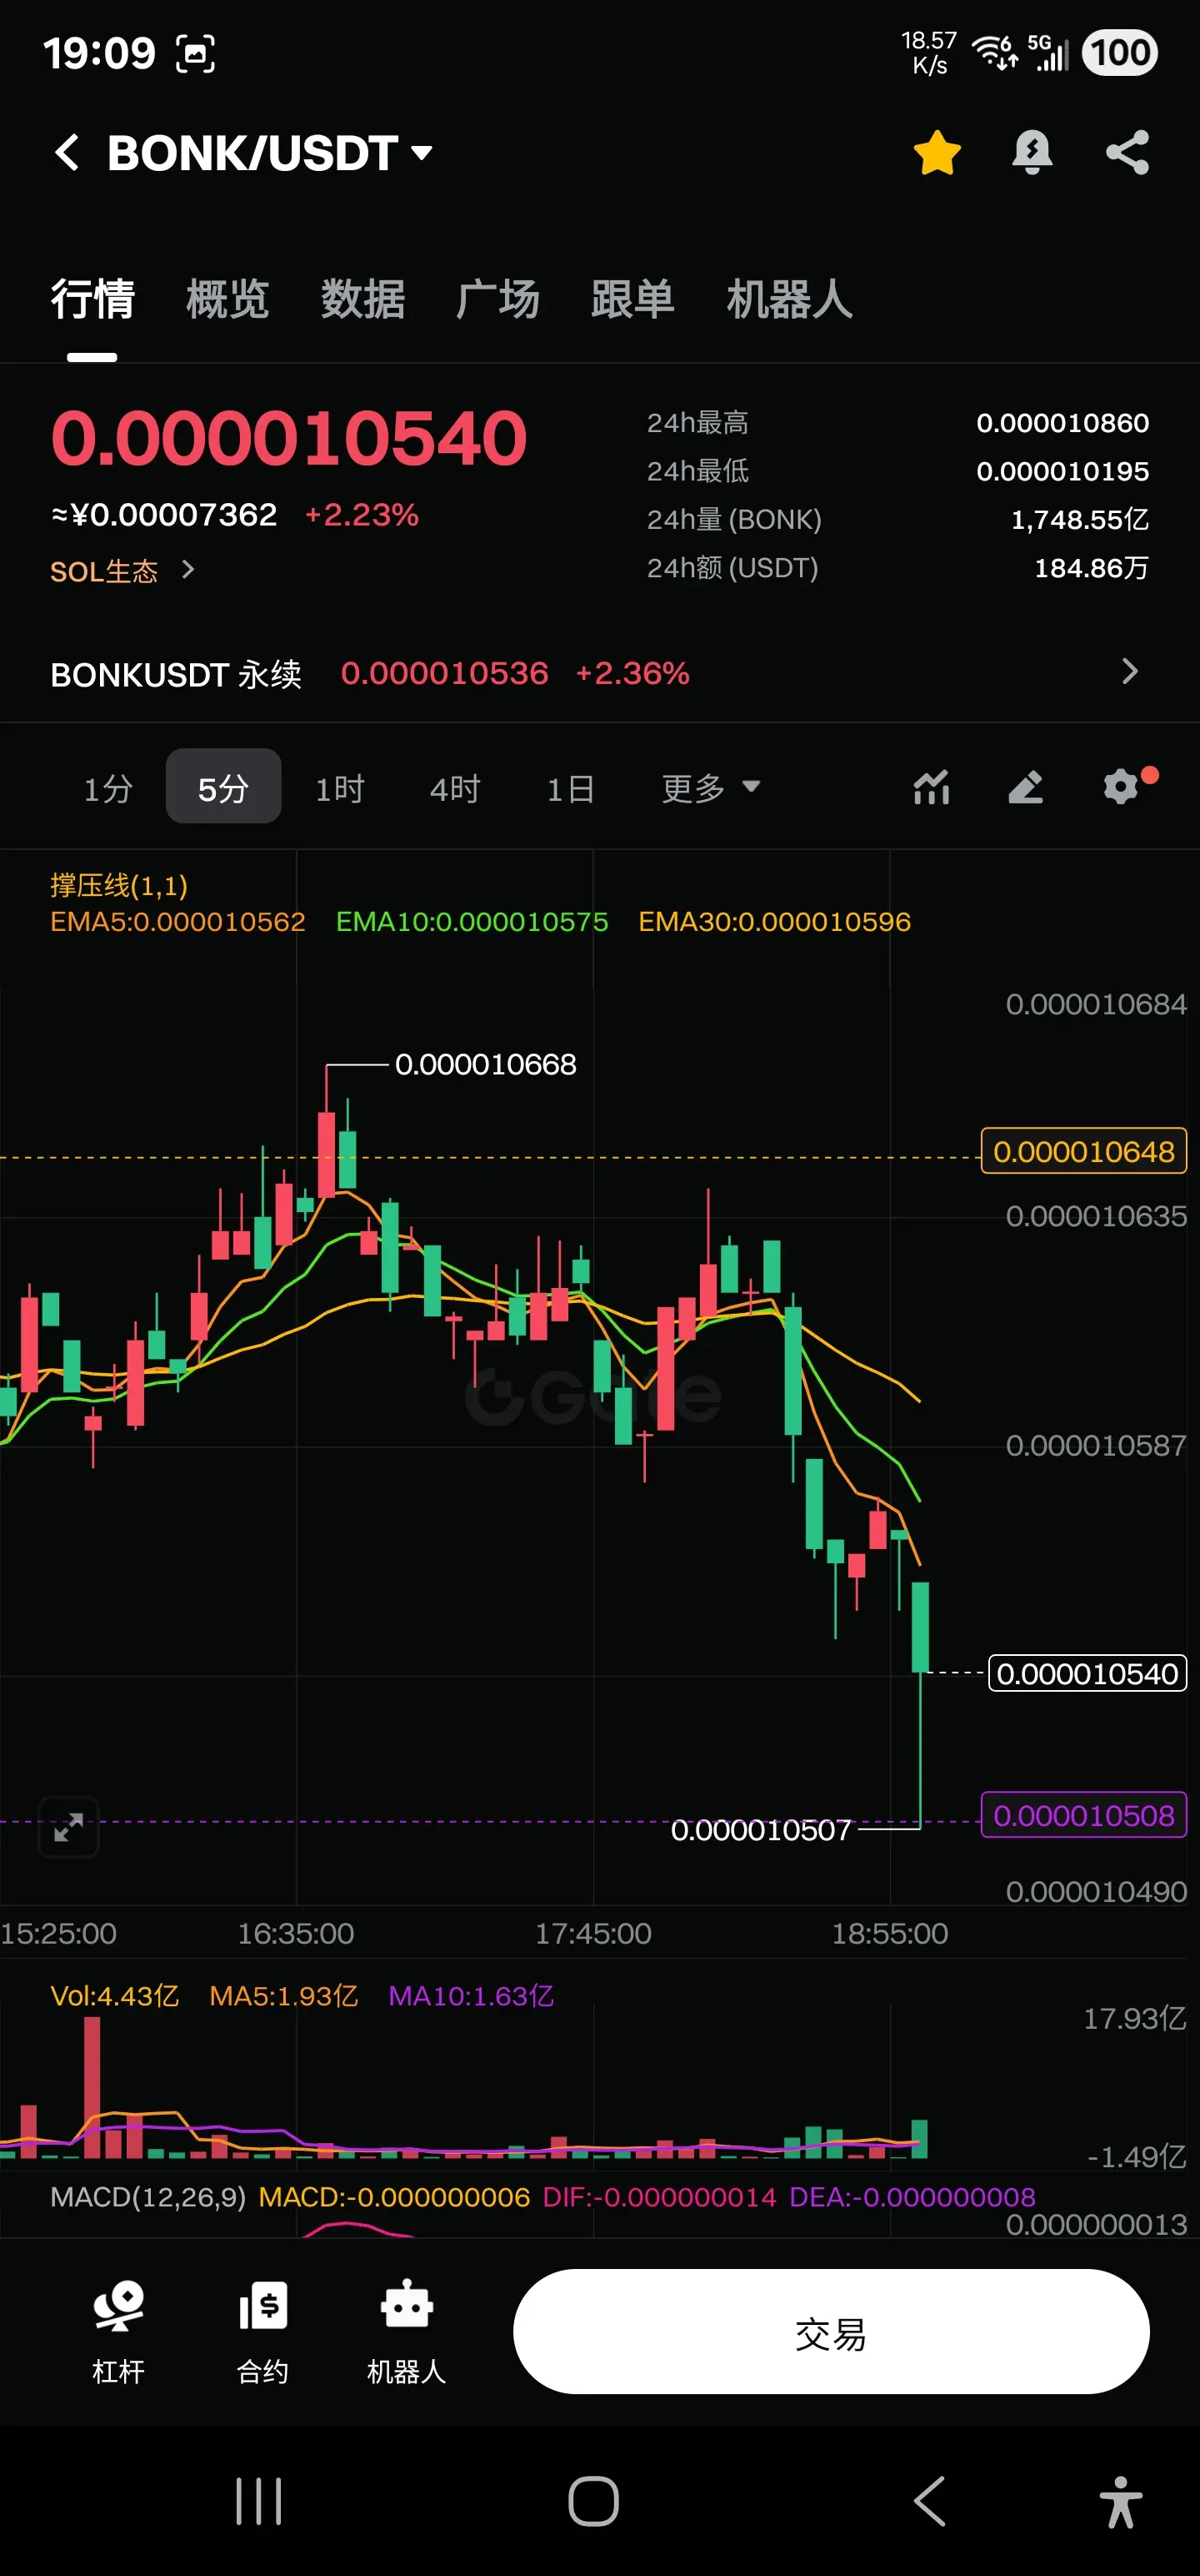This screenshot has height=2576, width=1200.
Task: Select the 行情 tab
Action: pos(92,299)
